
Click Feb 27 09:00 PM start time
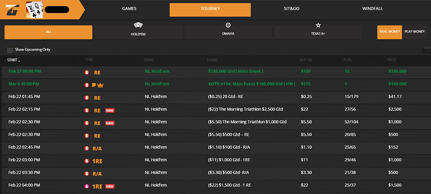[x=25, y=71]
